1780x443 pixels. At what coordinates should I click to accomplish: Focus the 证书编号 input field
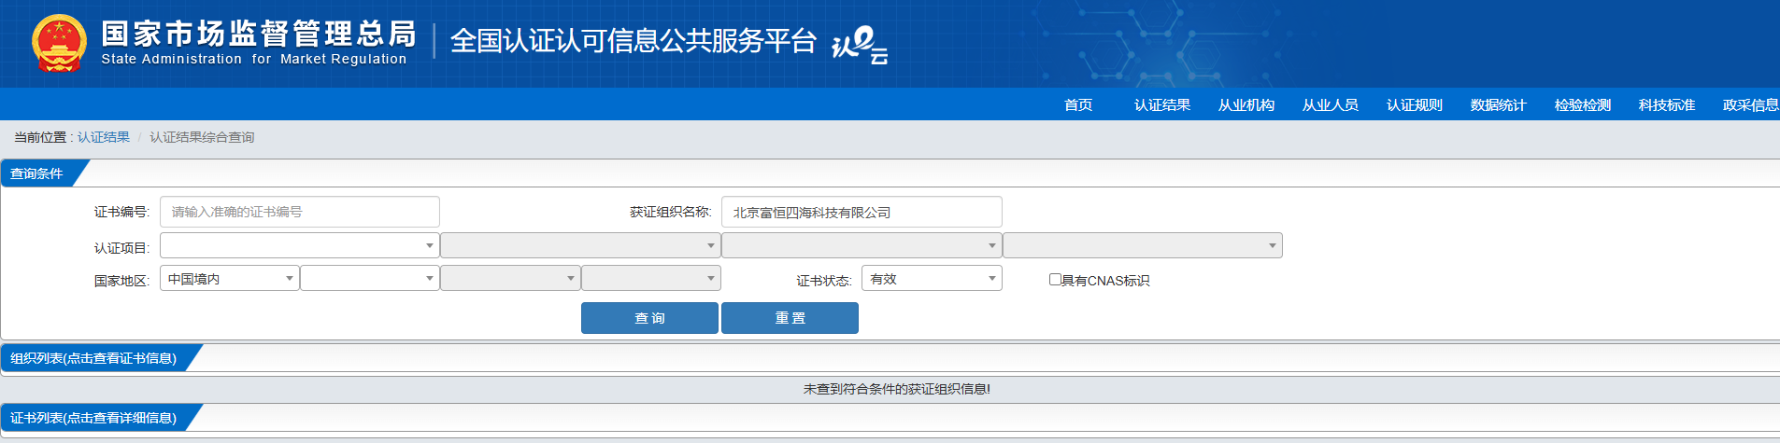(300, 212)
